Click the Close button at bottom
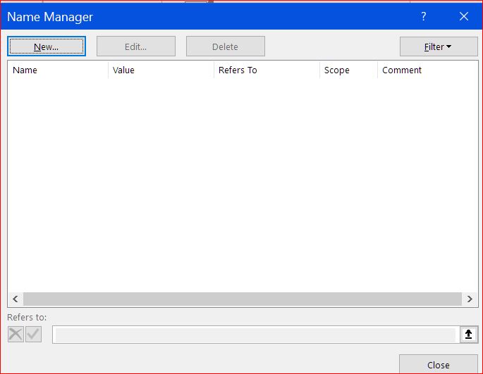 [x=438, y=365]
